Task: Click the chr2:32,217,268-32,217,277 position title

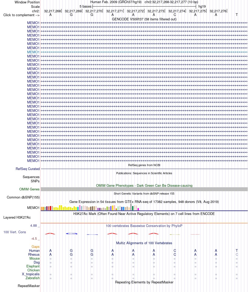Action: click(171, 2)
